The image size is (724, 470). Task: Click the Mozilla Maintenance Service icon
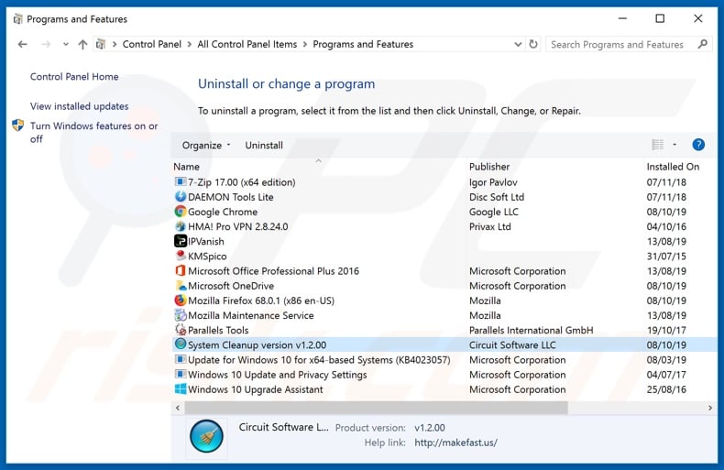click(180, 315)
